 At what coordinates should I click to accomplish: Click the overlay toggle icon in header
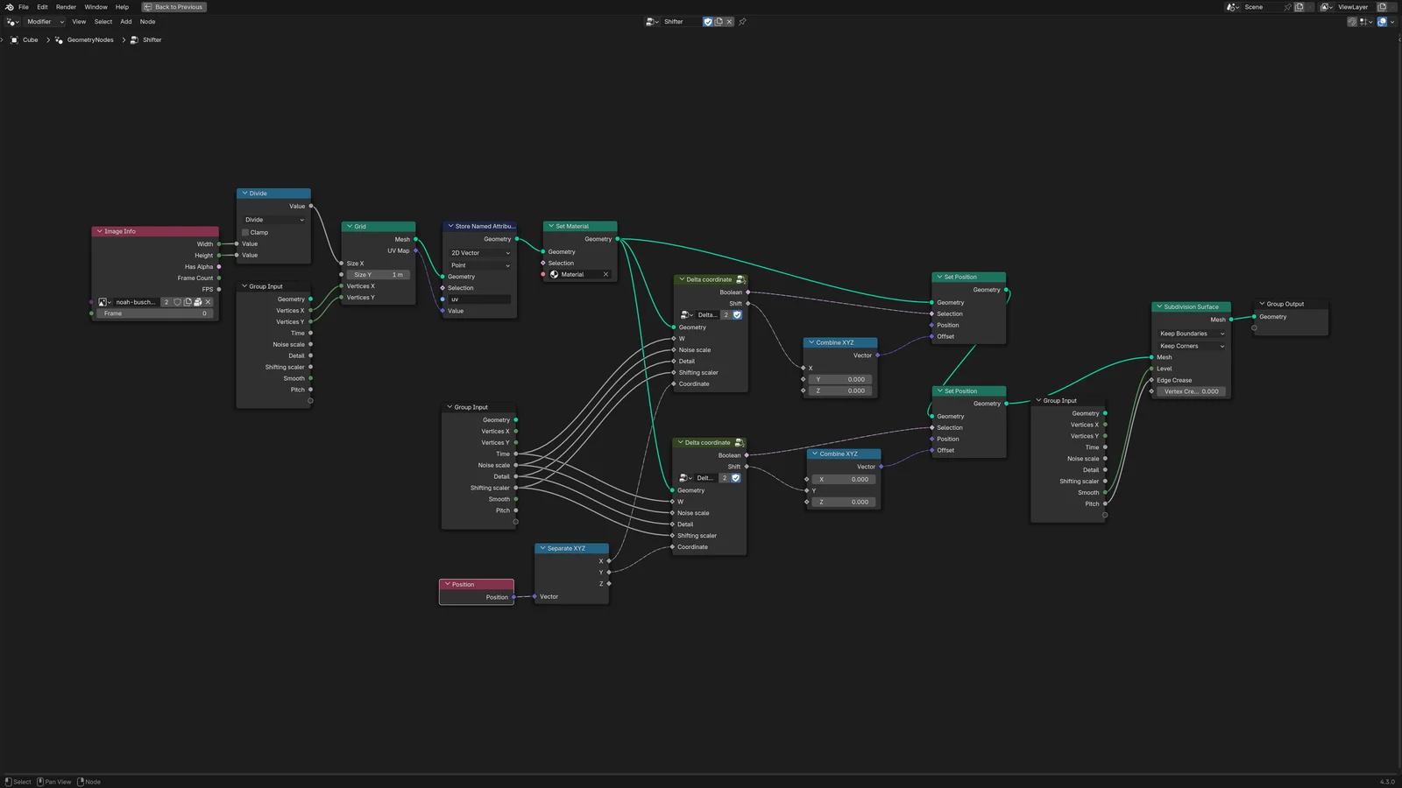point(1382,22)
